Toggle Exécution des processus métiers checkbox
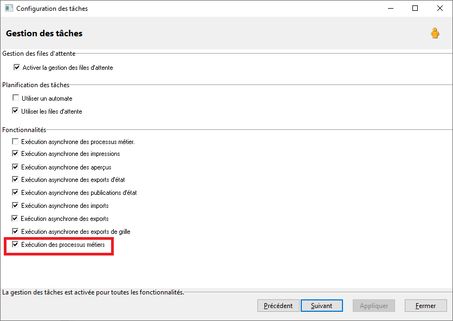 15,245
